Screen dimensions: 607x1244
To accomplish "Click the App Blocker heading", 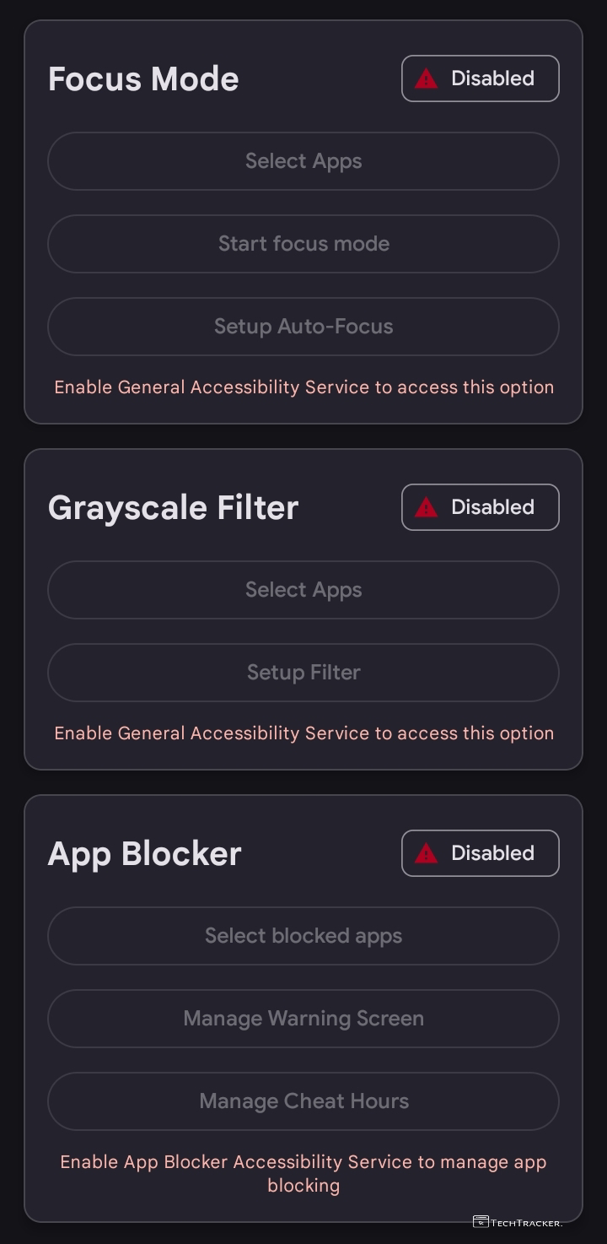I will (x=144, y=854).
